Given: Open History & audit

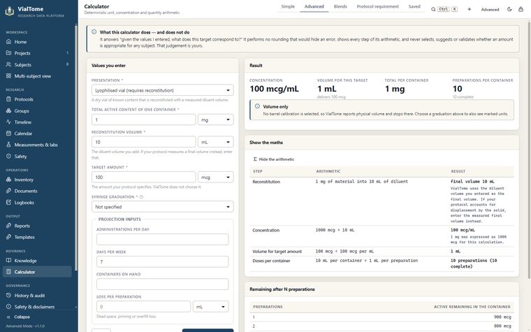Looking at the screenshot, I should coord(37,296).
